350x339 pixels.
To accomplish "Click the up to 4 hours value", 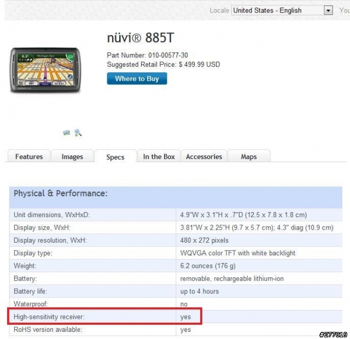I will click(200, 291).
